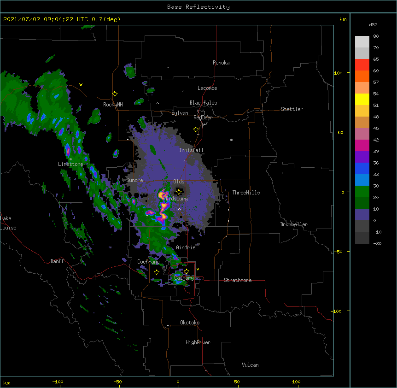Click the dBZ legend heading
Image resolution: width=397 pixels, height=388 pixels.
[x=373, y=25]
